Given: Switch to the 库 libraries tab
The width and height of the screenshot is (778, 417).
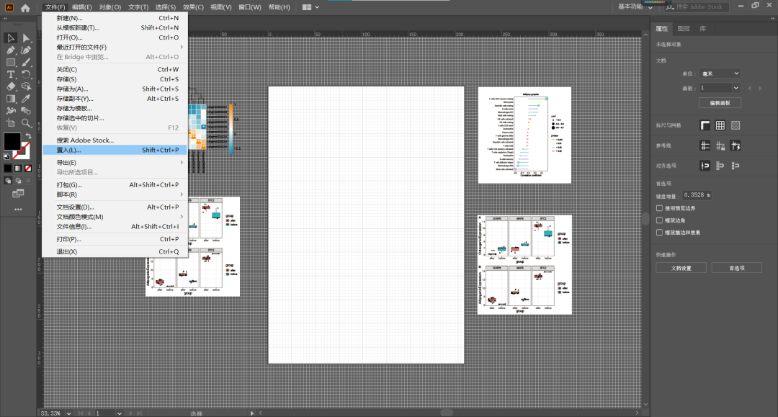Looking at the screenshot, I should (x=702, y=29).
